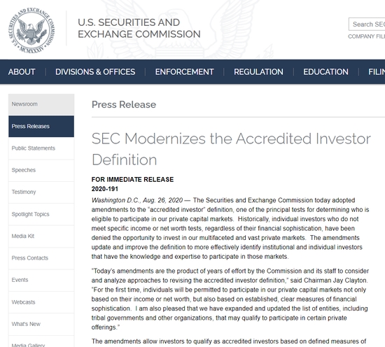Click the SEC seal logo

[x=31, y=30]
